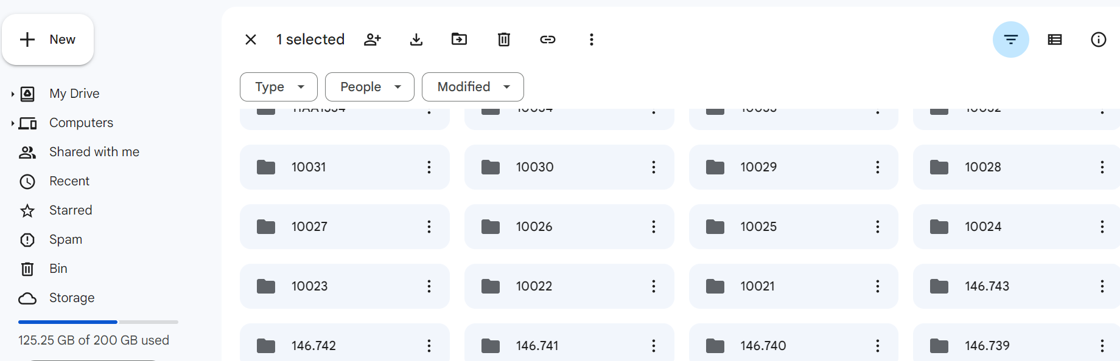This screenshot has width=1120, height=361.
Task: Open the People filter dropdown
Action: pyautogui.click(x=369, y=87)
